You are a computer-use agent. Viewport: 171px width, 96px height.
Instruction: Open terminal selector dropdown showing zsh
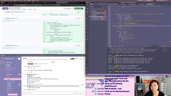click(x=153, y=46)
